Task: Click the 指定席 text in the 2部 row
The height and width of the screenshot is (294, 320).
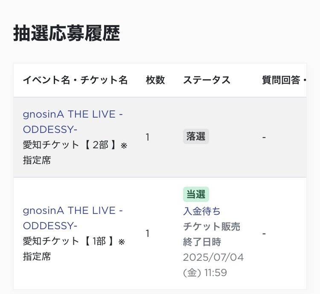Action: [37, 160]
